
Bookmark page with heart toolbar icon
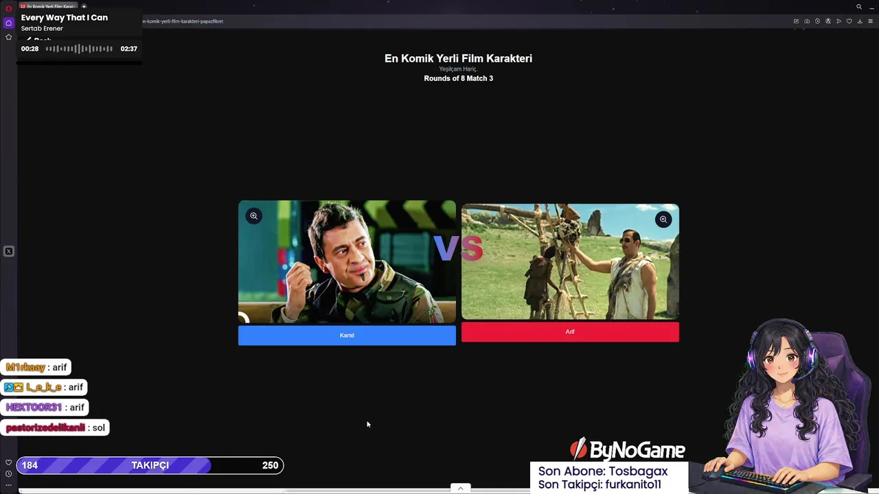coord(849,21)
